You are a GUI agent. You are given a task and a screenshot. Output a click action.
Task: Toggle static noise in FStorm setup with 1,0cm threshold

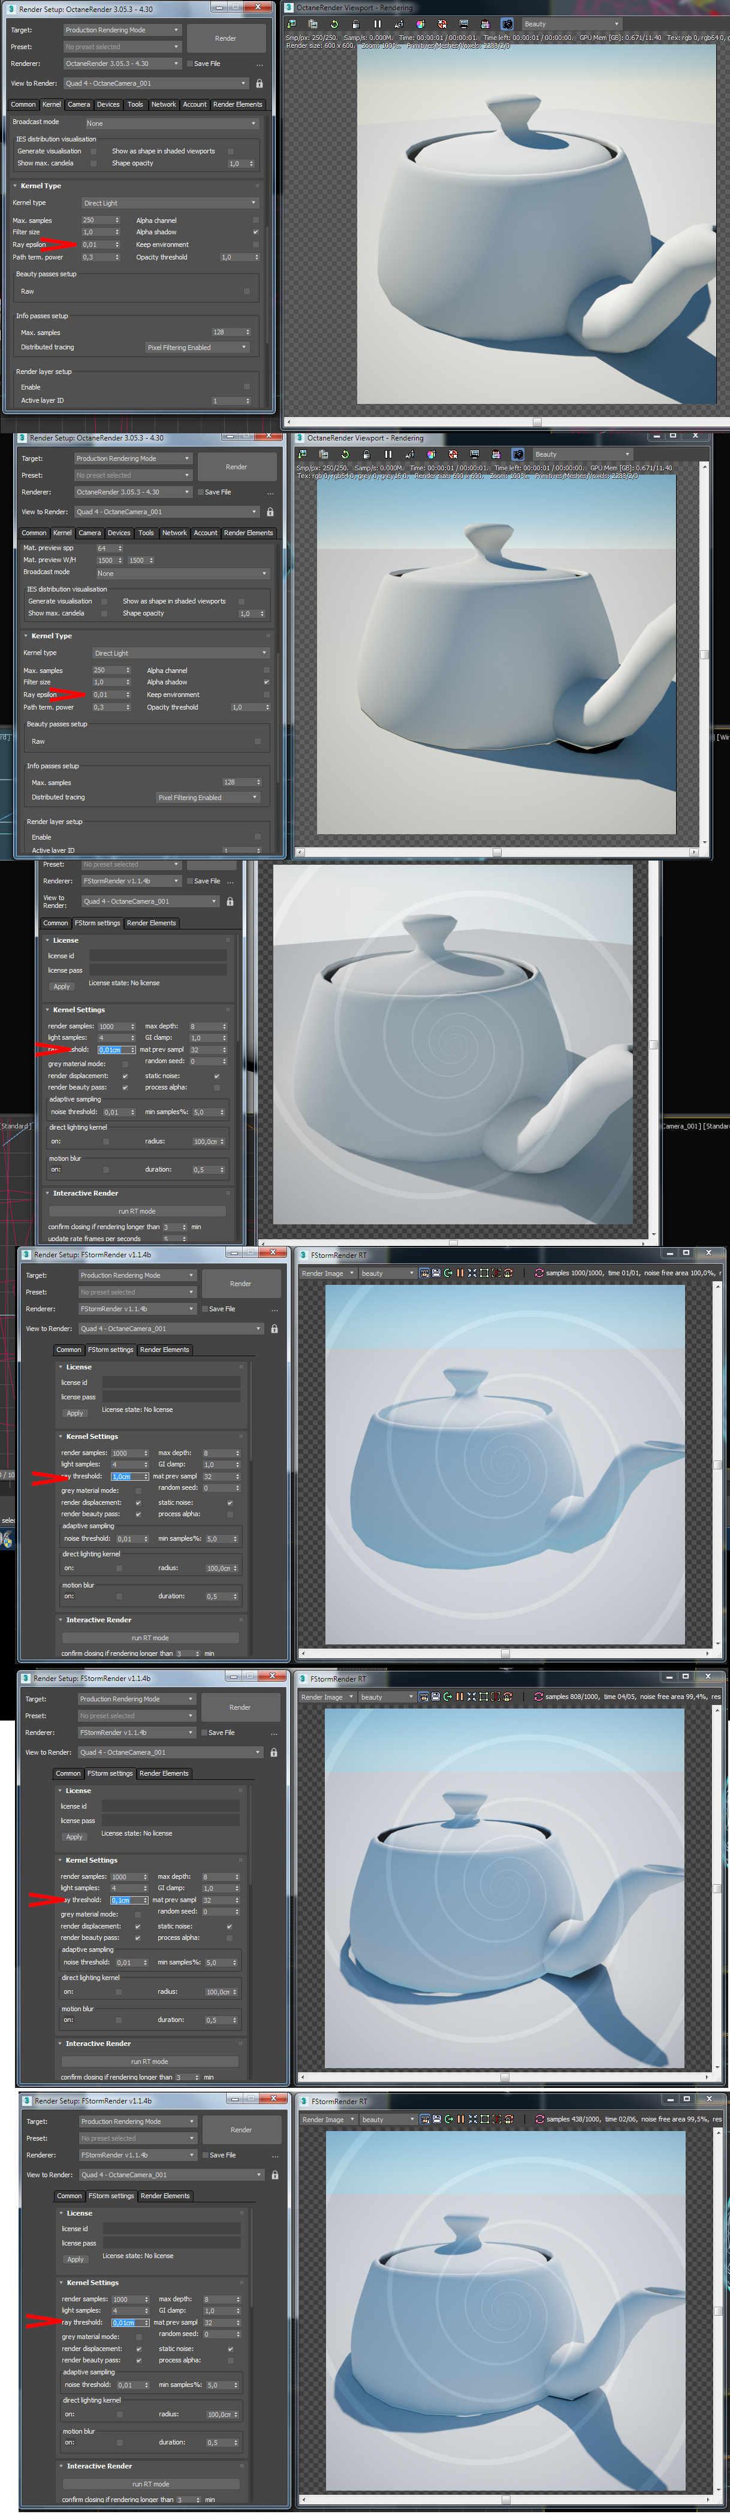(230, 1503)
